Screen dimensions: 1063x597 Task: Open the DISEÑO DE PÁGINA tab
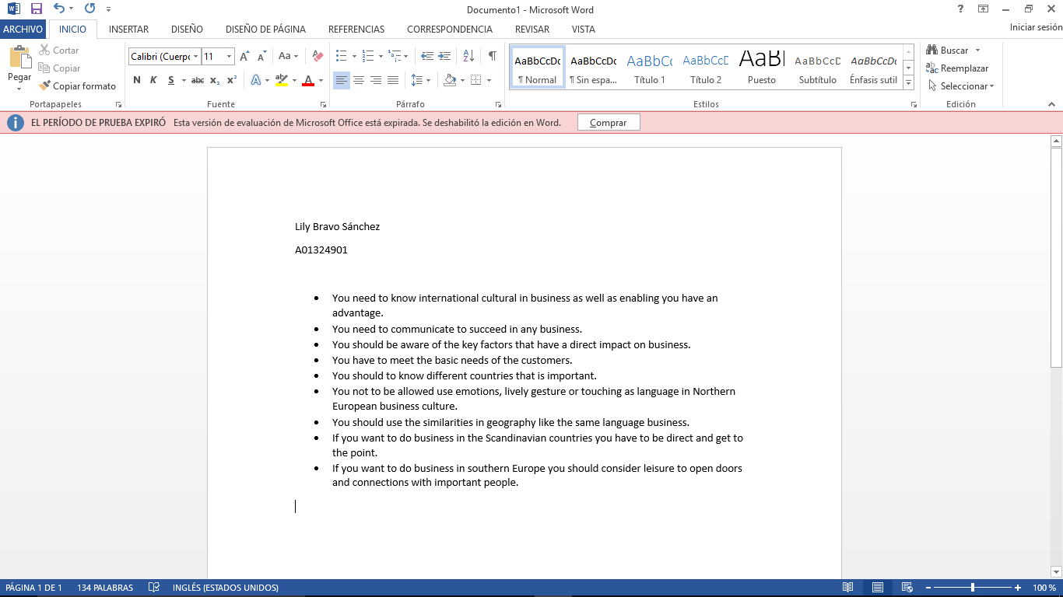pyautogui.click(x=265, y=30)
